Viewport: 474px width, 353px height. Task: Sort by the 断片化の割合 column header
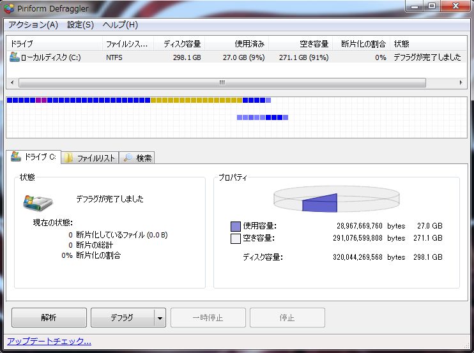361,44
